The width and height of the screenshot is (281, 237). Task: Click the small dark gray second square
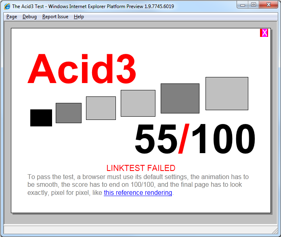pyautogui.click(x=69, y=113)
